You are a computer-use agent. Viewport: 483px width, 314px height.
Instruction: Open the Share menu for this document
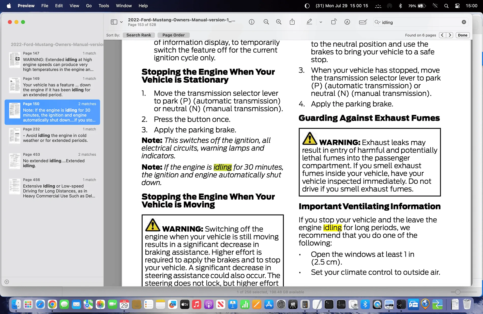[x=292, y=22]
